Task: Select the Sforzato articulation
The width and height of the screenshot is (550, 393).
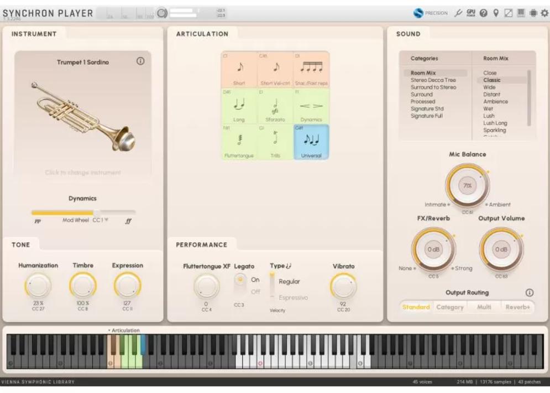Action: coord(275,106)
